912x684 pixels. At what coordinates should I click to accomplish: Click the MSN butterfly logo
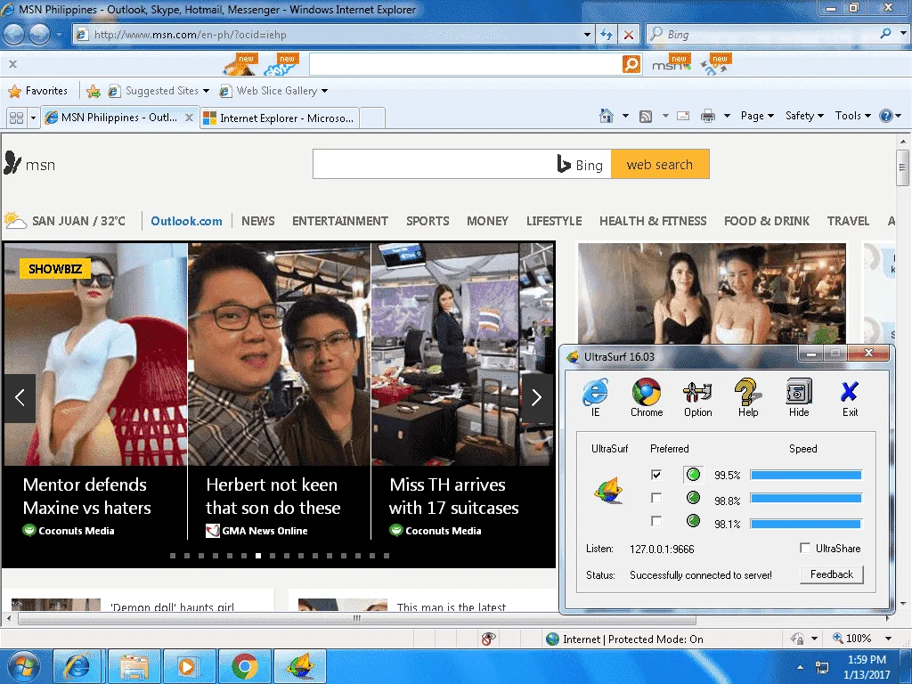12,162
